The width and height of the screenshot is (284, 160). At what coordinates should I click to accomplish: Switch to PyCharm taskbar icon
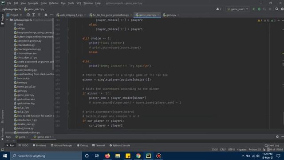[x=148, y=156]
